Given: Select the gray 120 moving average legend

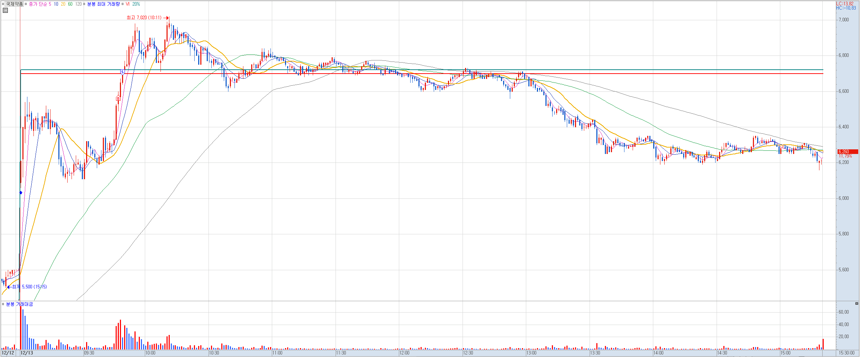Looking at the screenshot, I should tap(78, 4).
